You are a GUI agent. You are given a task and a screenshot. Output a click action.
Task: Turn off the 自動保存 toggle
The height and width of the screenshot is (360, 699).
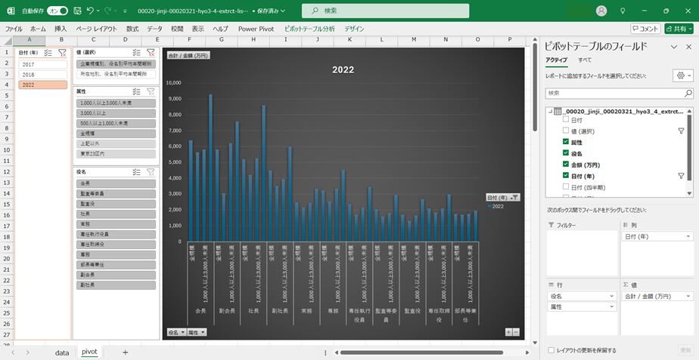pyautogui.click(x=57, y=11)
